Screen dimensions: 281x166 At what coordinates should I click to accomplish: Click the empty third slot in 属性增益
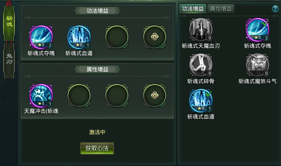click(117, 96)
